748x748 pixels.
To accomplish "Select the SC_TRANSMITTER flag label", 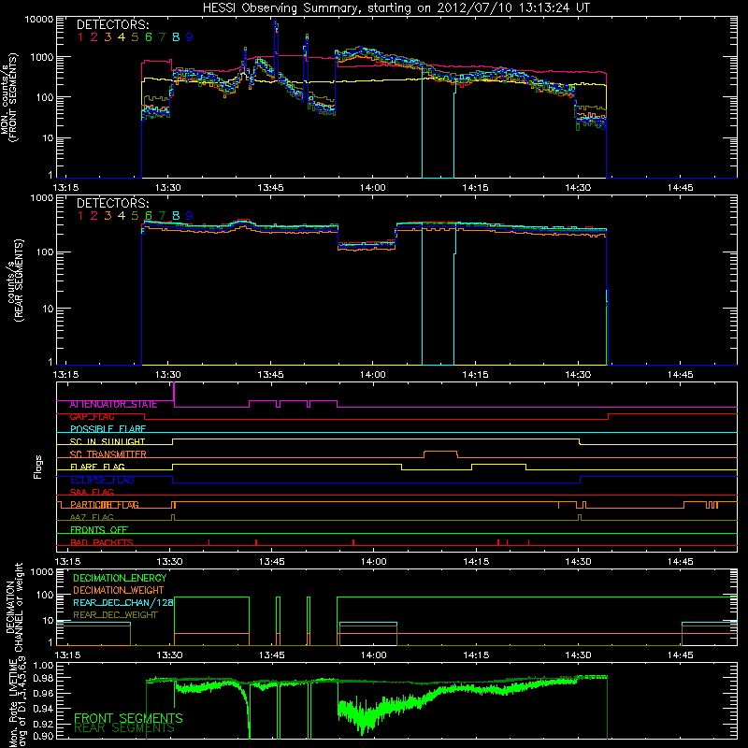I will point(108,454).
